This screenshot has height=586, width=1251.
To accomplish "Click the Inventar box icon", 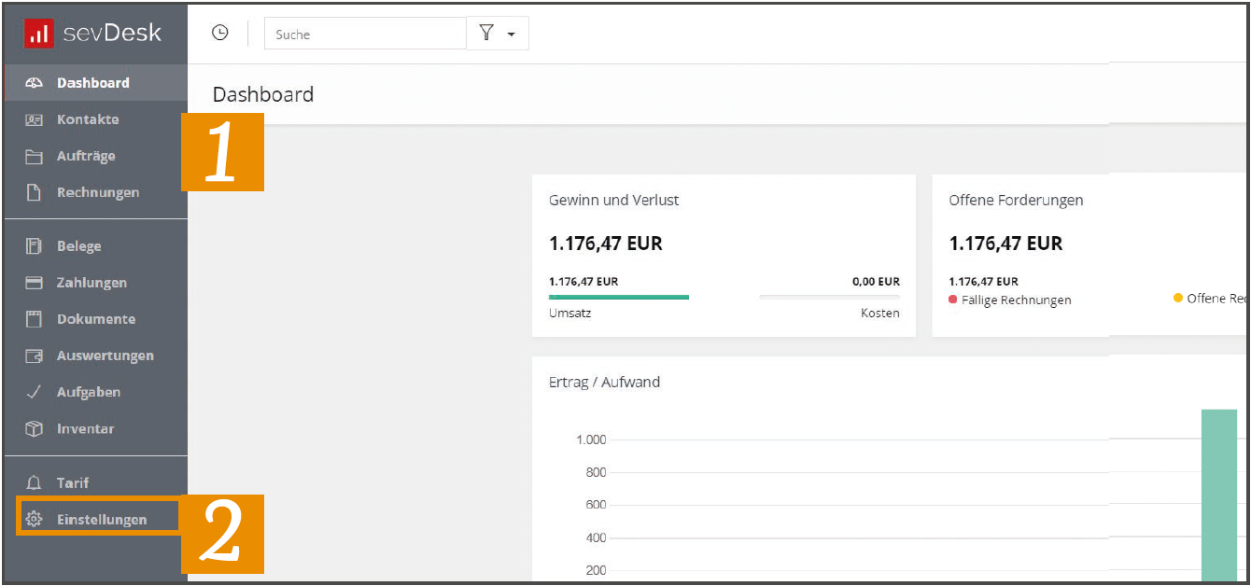I will (x=35, y=428).
